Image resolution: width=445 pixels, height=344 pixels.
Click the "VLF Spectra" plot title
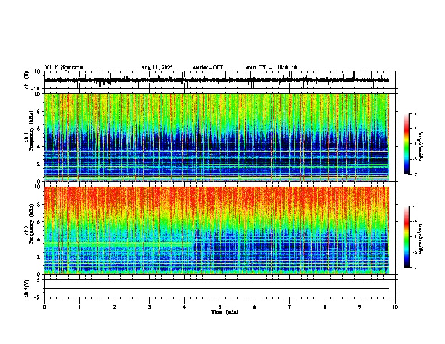pyautogui.click(x=63, y=67)
